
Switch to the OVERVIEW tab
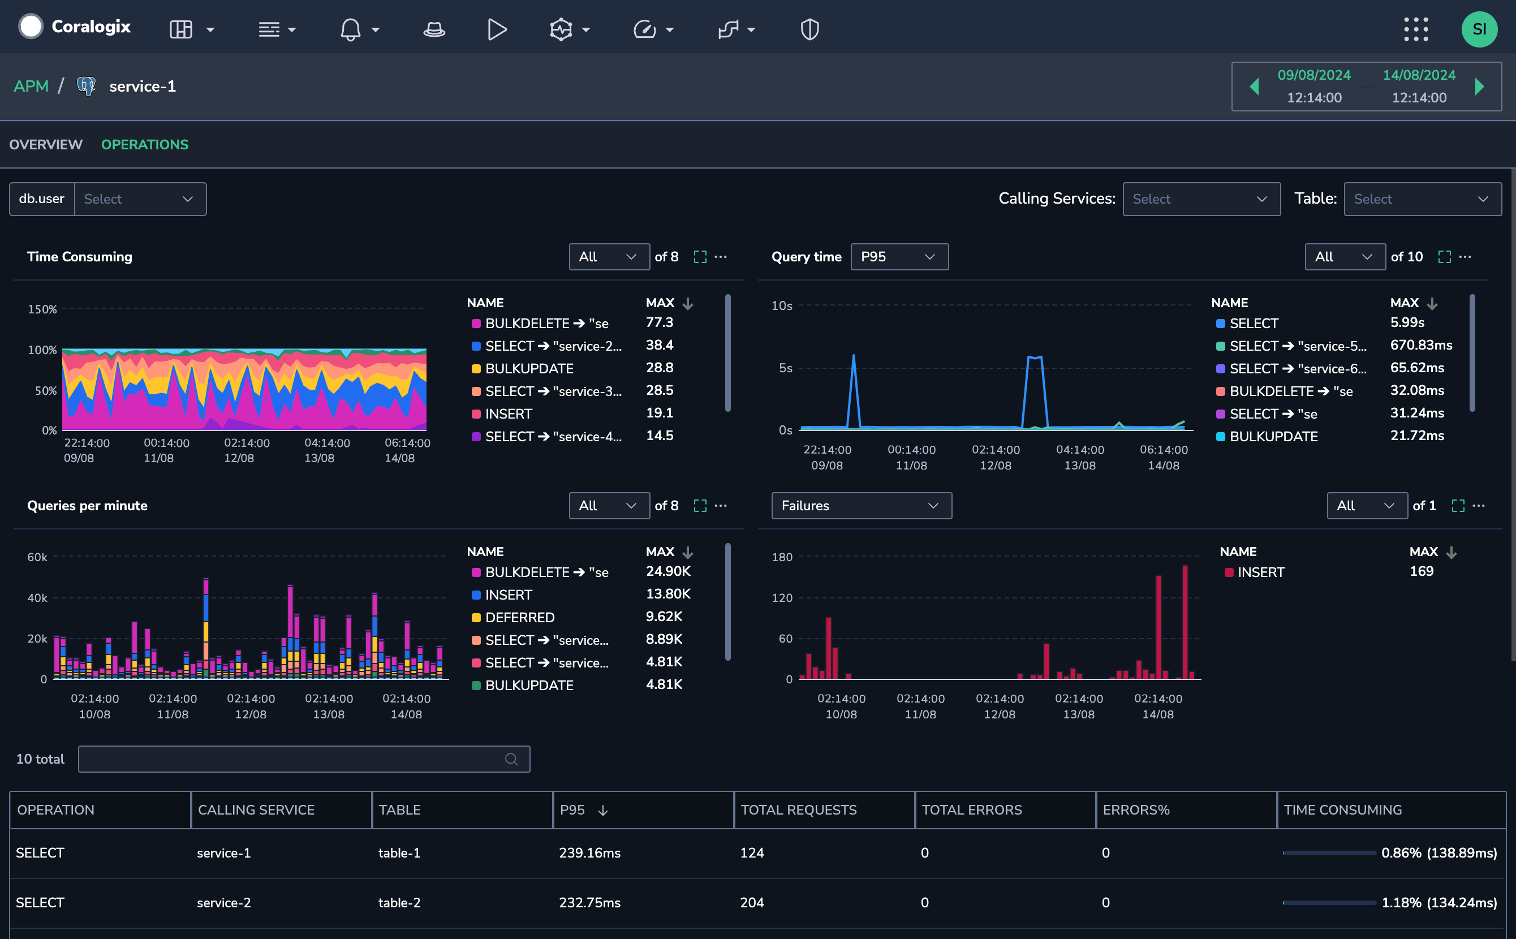(x=45, y=144)
